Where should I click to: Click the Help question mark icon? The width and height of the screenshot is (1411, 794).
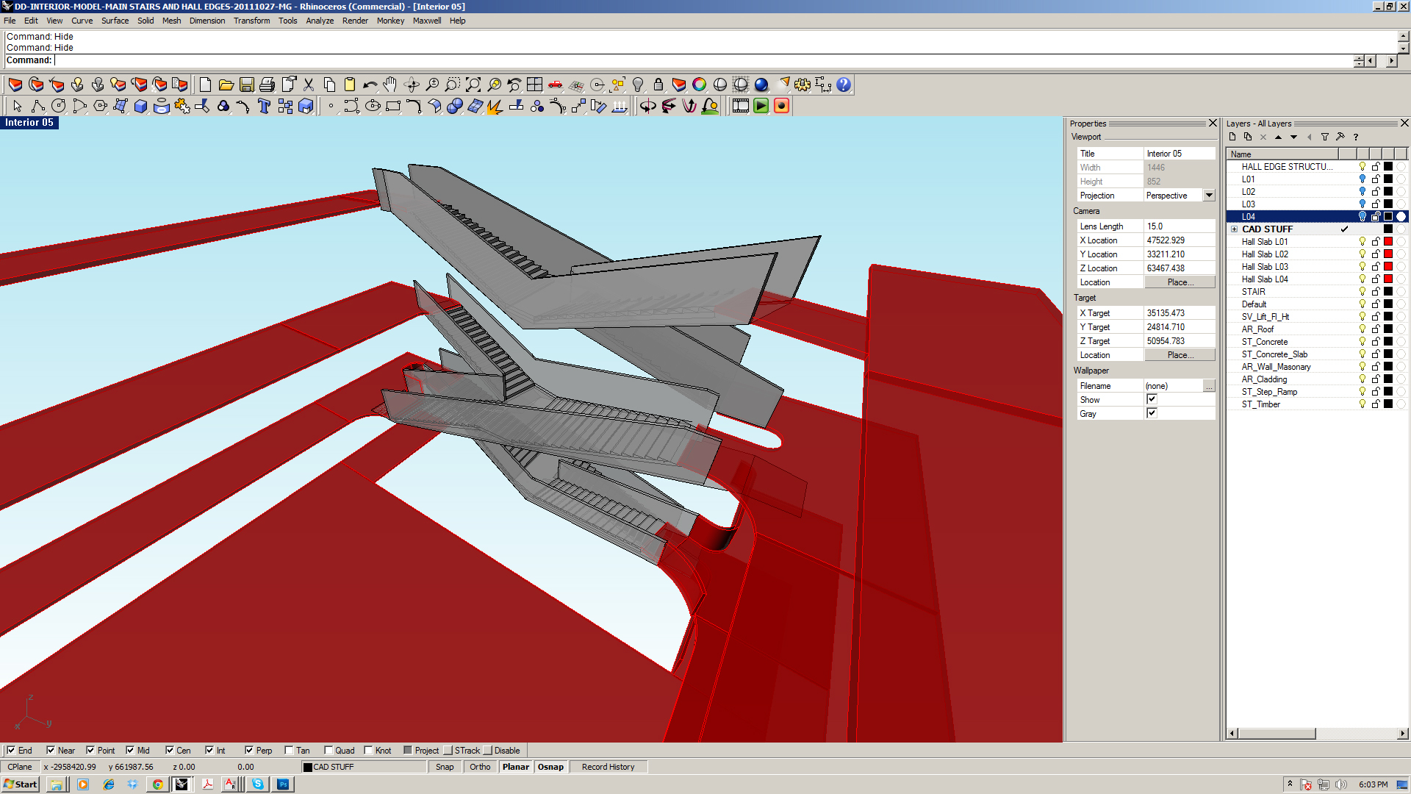(844, 85)
